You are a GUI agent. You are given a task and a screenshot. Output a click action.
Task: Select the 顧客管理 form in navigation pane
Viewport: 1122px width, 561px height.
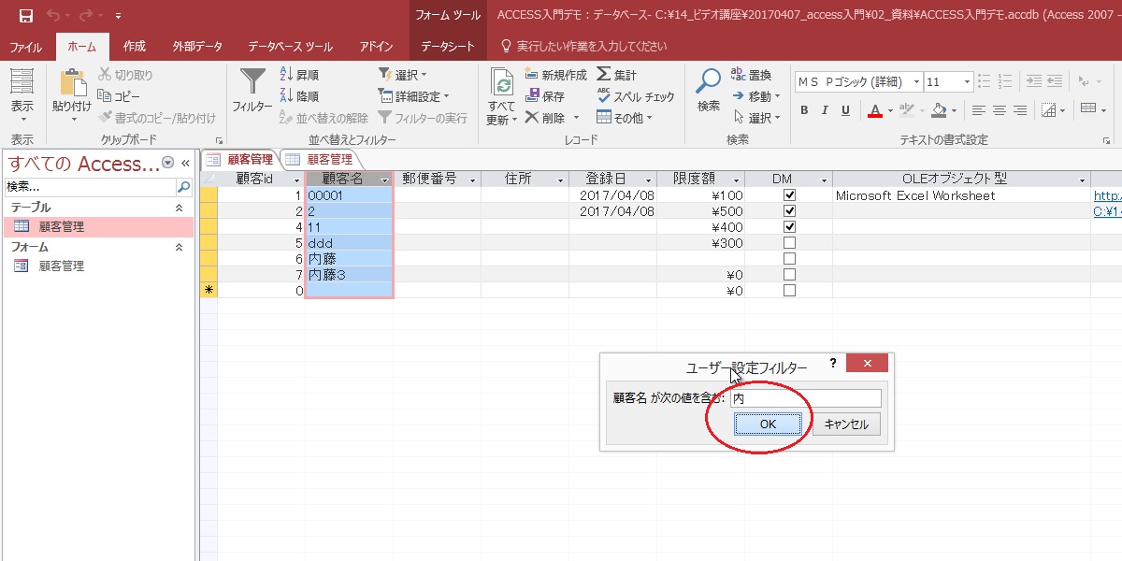(x=98, y=266)
